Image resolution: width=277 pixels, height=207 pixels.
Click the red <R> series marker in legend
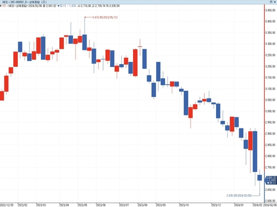click(x=4, y=6)
